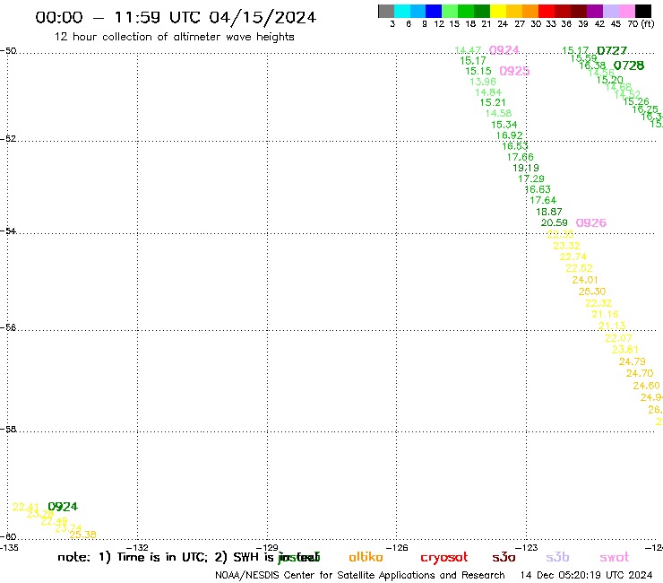Click the wave height value 20.59

pos(555,222)
